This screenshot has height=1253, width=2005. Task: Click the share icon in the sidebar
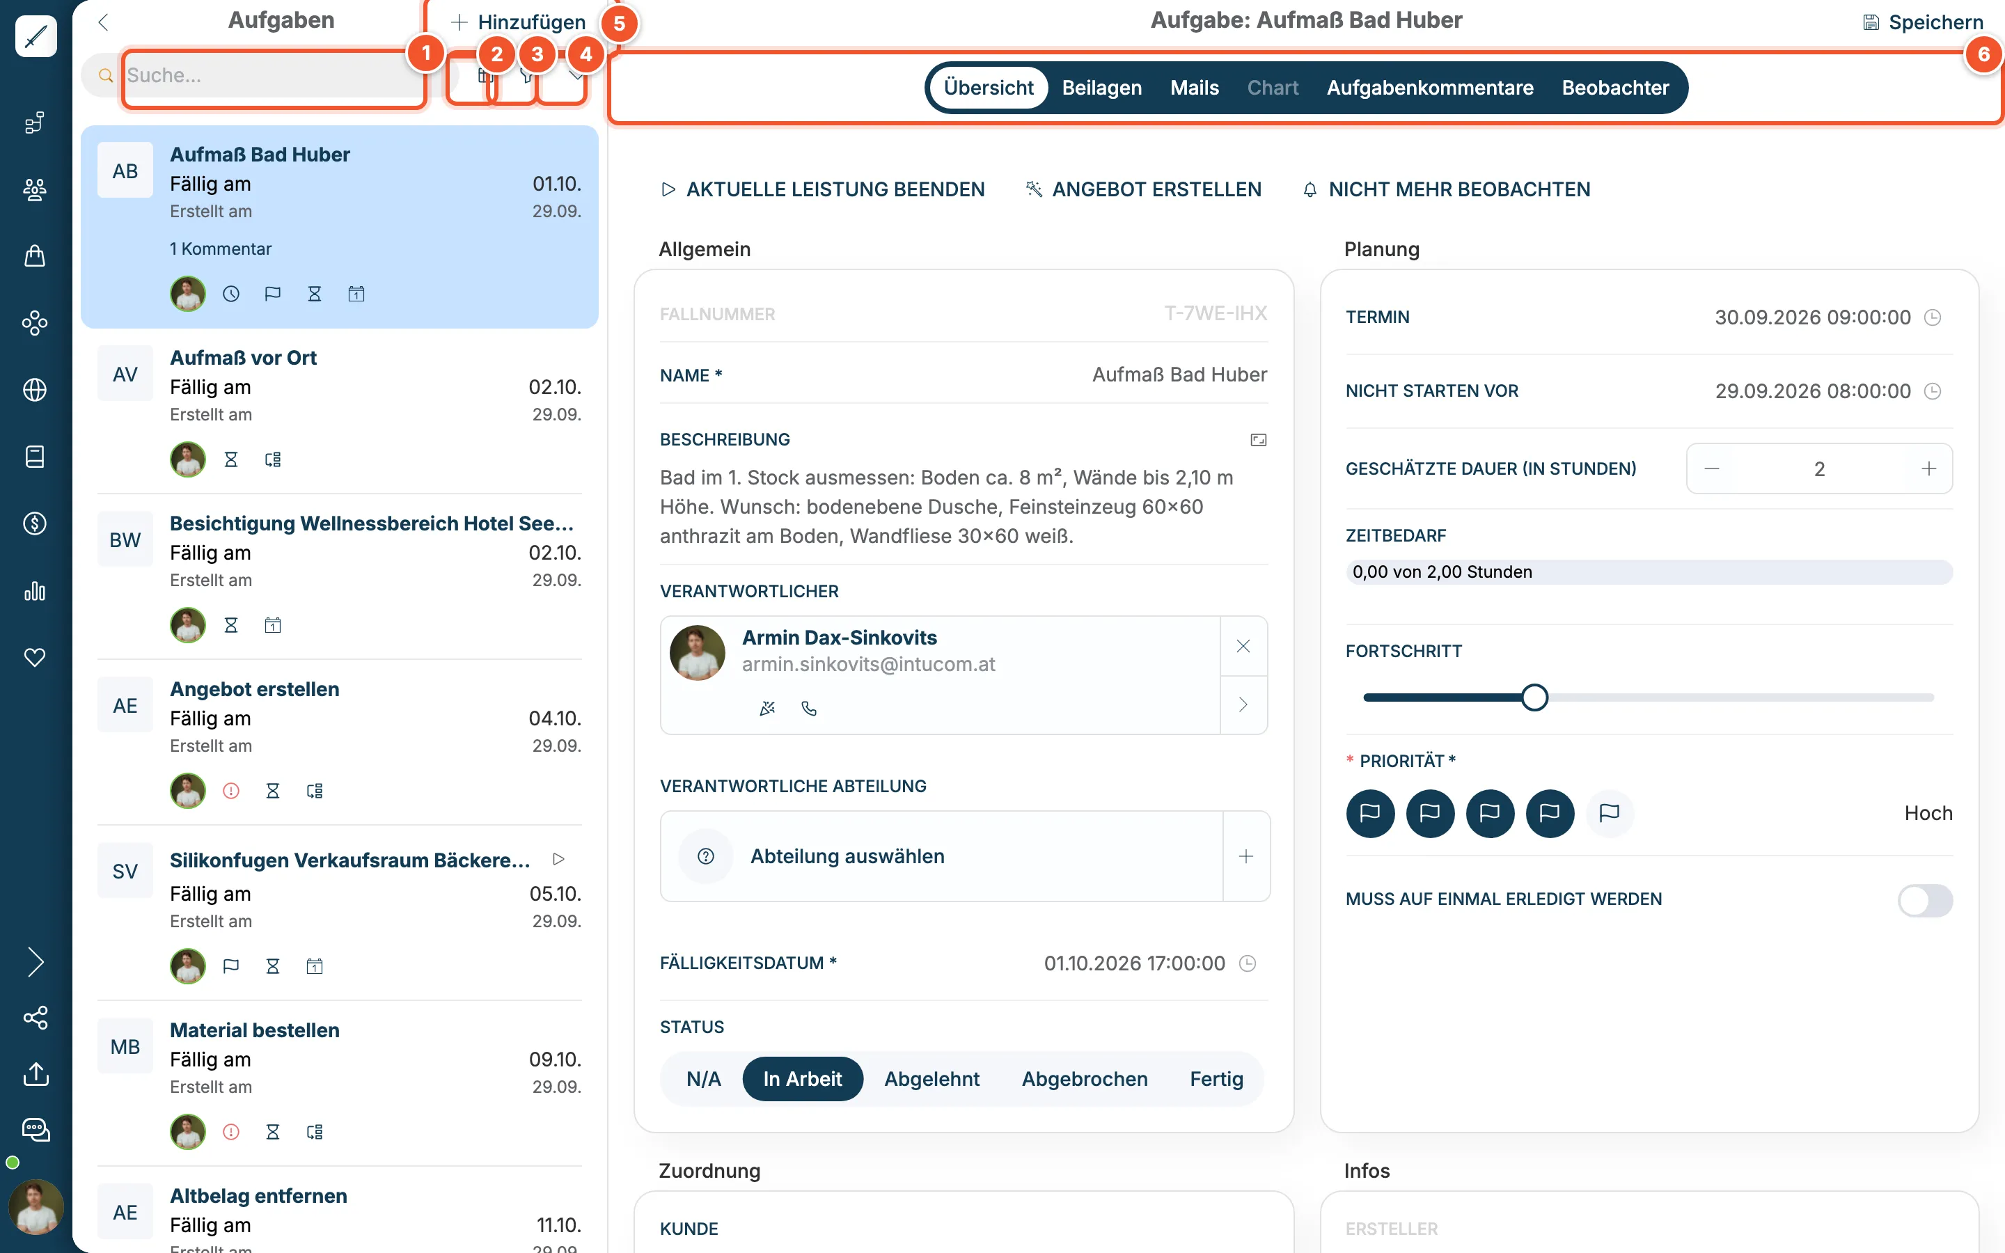[x=36, y=1018]
